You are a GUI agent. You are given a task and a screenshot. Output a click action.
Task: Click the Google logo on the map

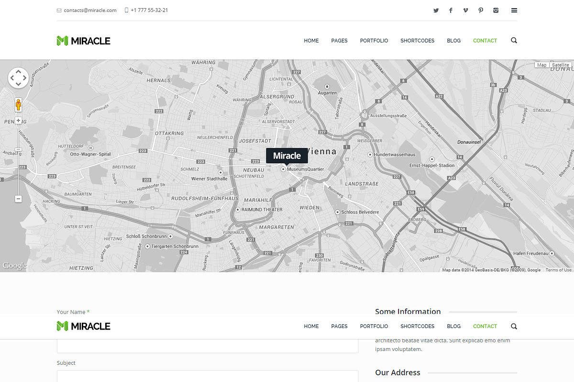tap(14, 266)
